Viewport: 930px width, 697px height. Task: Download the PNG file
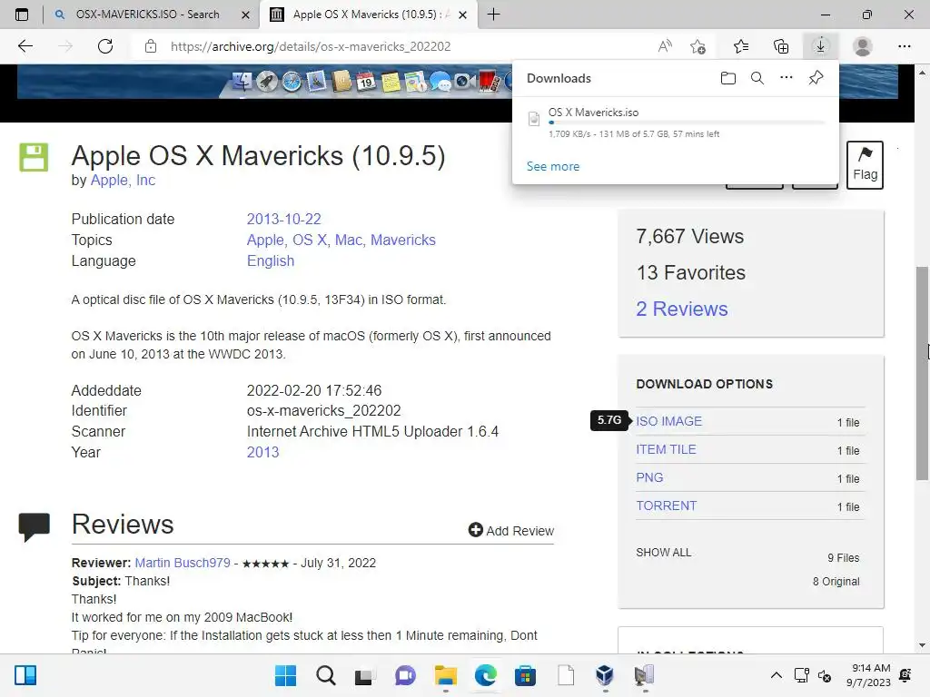pyautogui.click(x=649, y=477)
